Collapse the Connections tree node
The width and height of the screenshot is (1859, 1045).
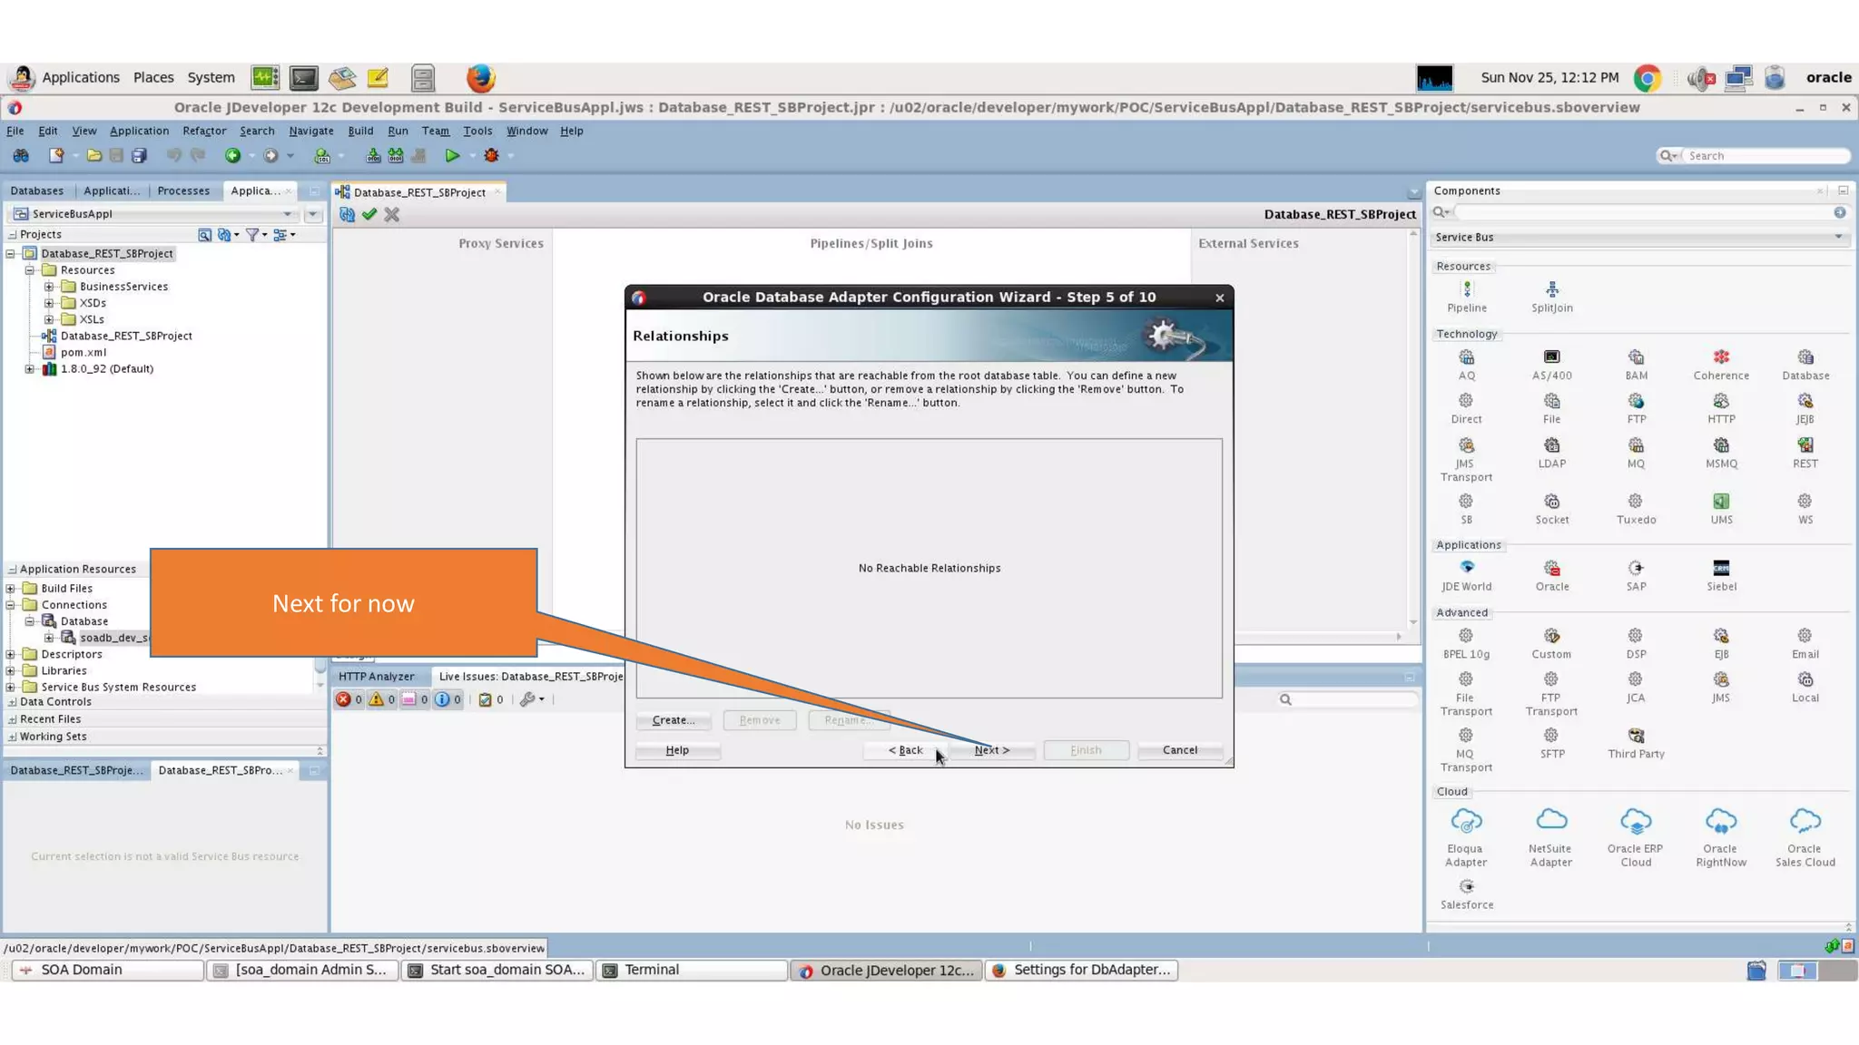[11, 605]
